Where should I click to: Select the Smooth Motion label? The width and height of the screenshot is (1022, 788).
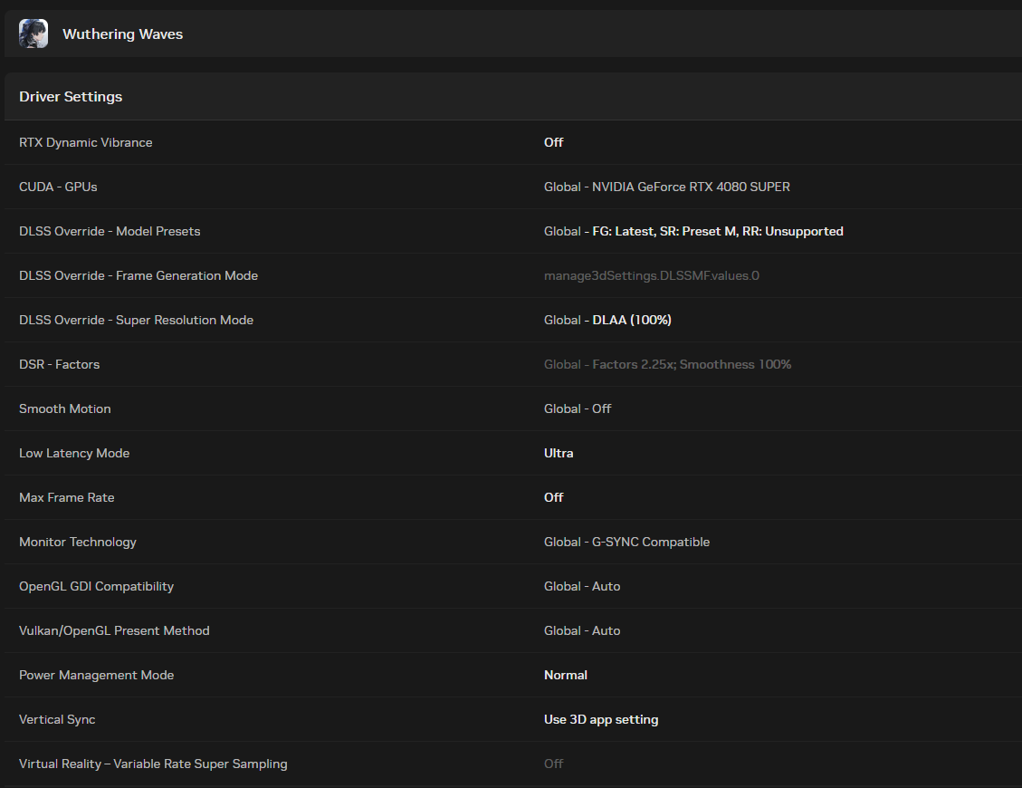pos(64,408)
